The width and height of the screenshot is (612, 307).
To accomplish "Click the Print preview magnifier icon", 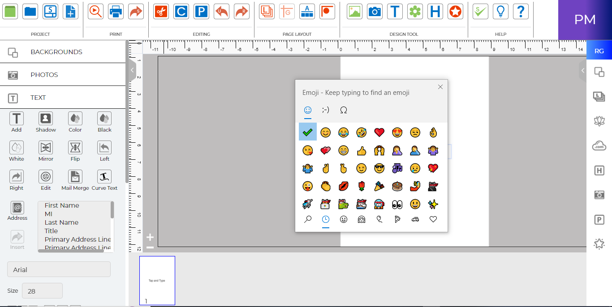I will click(95, 11).
